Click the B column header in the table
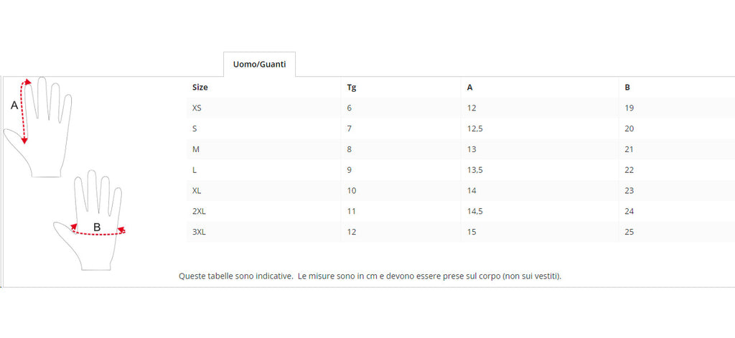This screenshot has height=338, width=735. coord(627,88)
